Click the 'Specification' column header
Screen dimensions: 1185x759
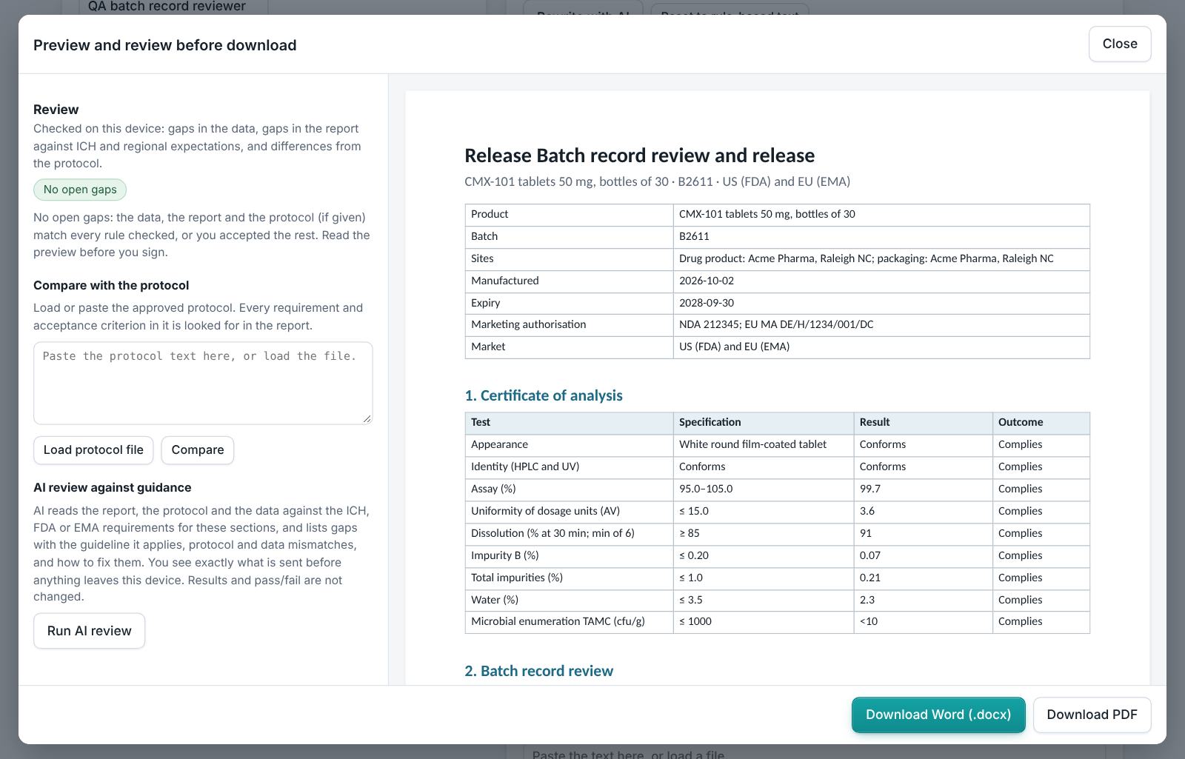pos(710,422)
